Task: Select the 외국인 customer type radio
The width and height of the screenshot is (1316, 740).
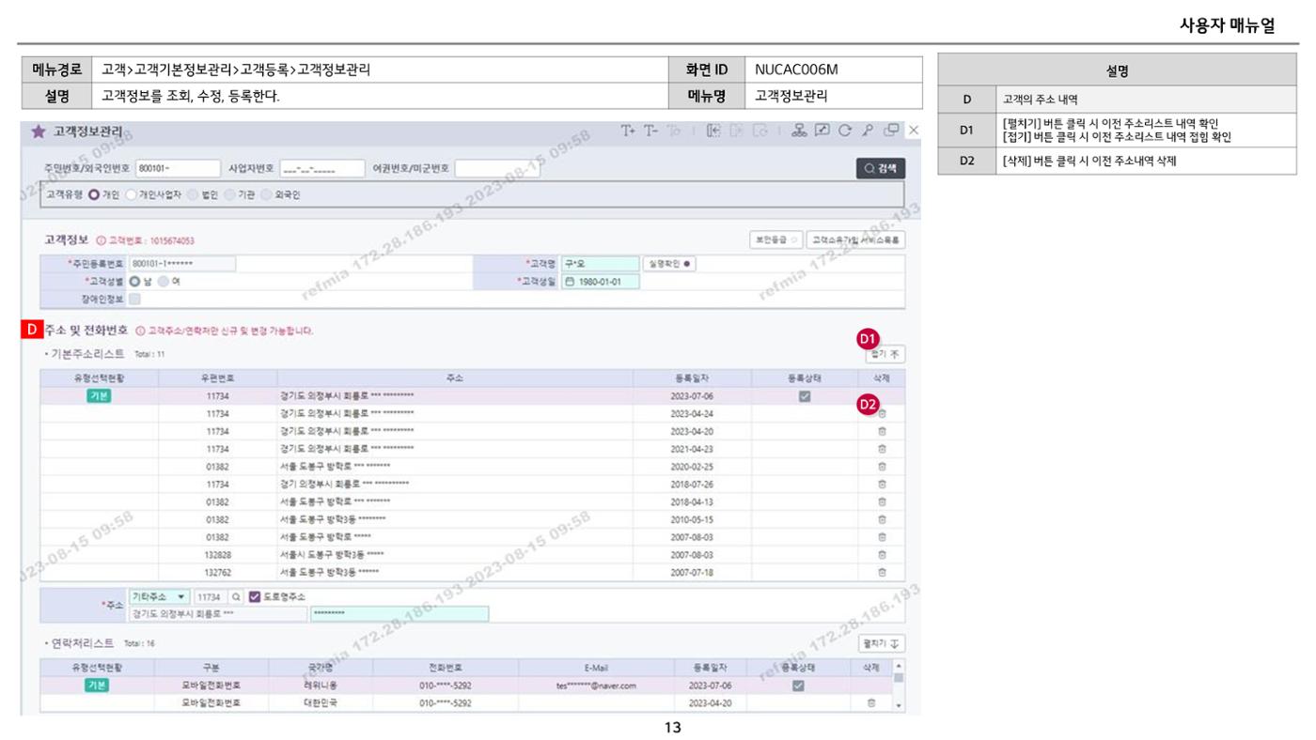Action: click(x=266, y=195)
